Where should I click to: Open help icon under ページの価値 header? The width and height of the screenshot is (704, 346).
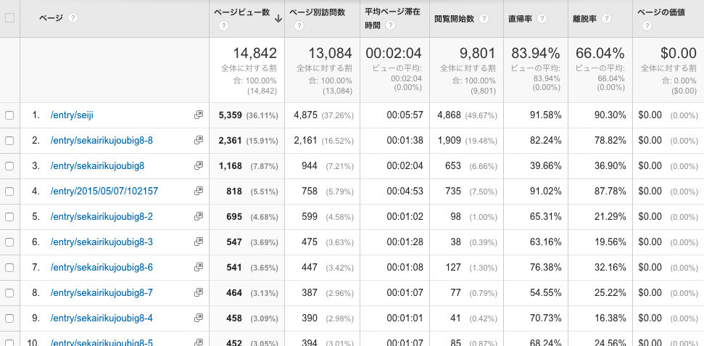647,26
